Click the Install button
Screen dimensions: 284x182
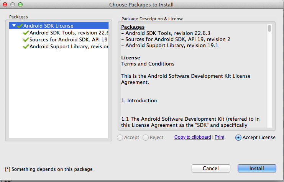pyautogui.click(x=257, y=169)
